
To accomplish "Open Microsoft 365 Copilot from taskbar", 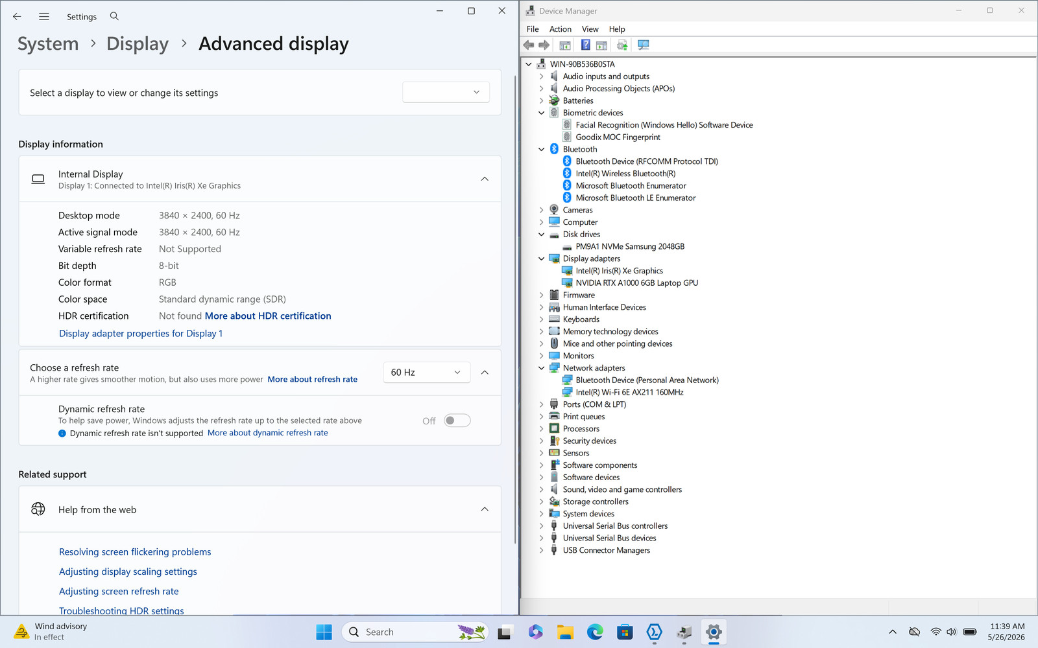I will point(535,632).
